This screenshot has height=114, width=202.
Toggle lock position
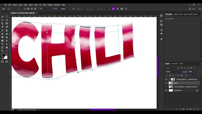click(x=176, y=75)
